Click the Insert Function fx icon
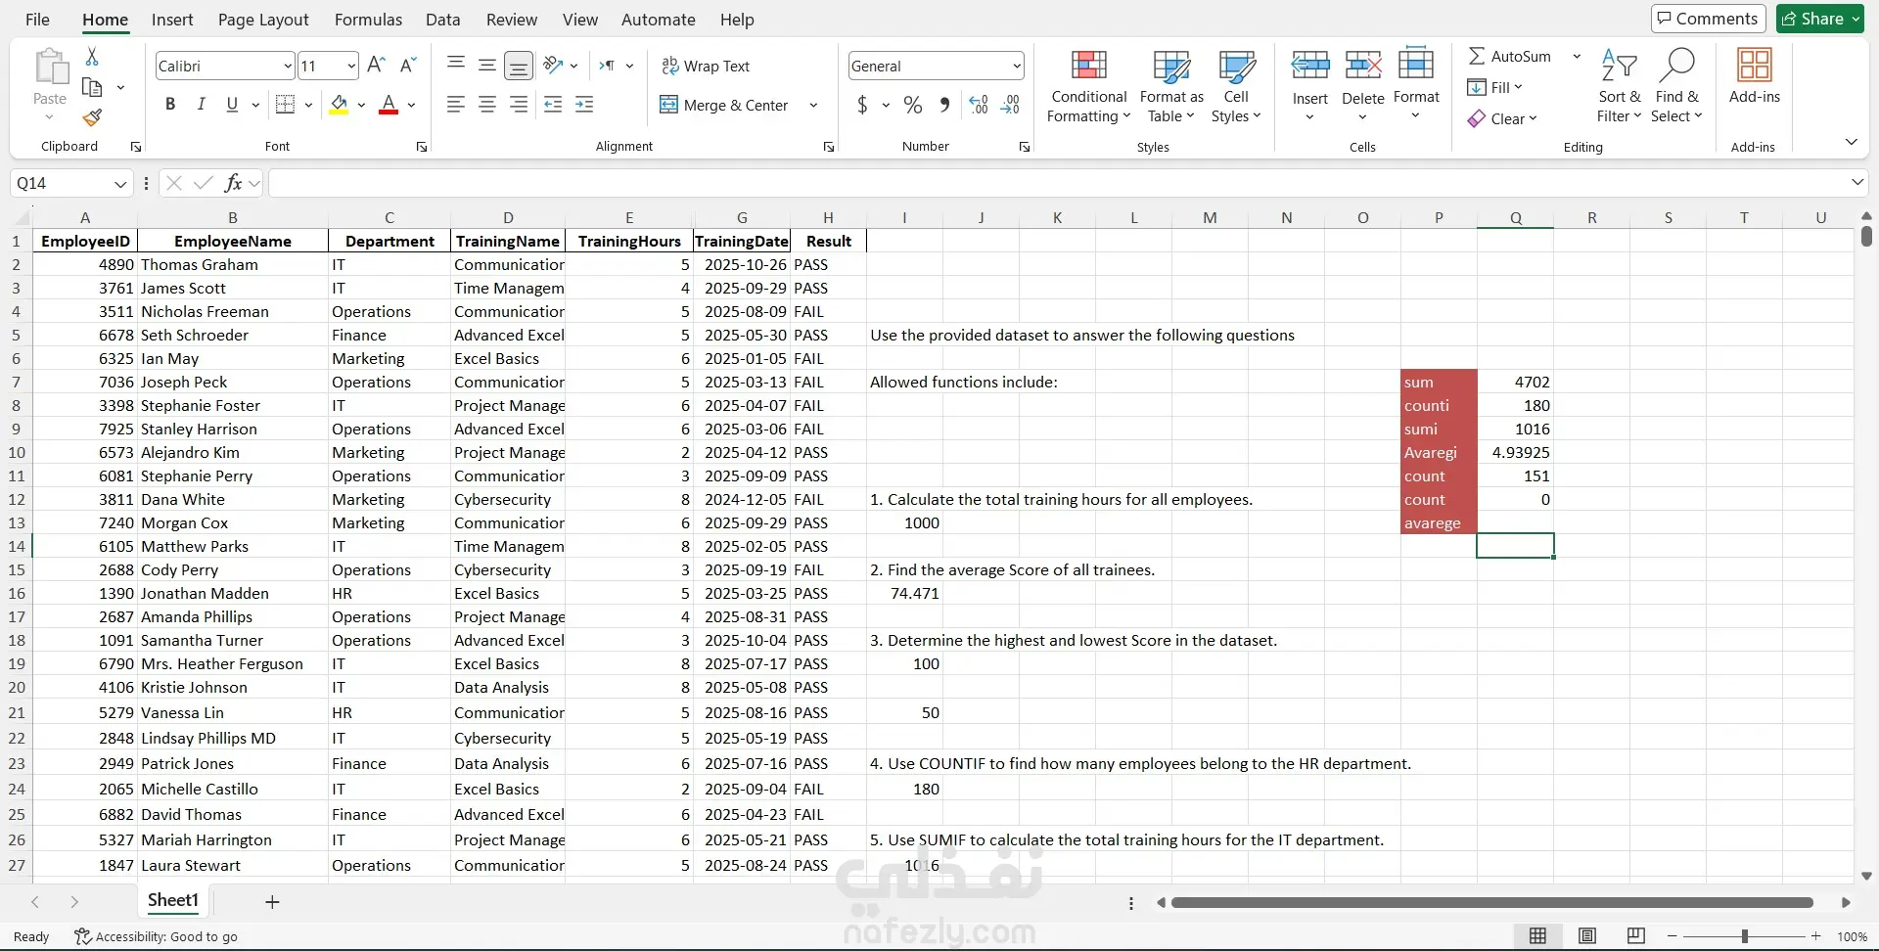Screen dimensions: 1879x951 pos(233,183)
